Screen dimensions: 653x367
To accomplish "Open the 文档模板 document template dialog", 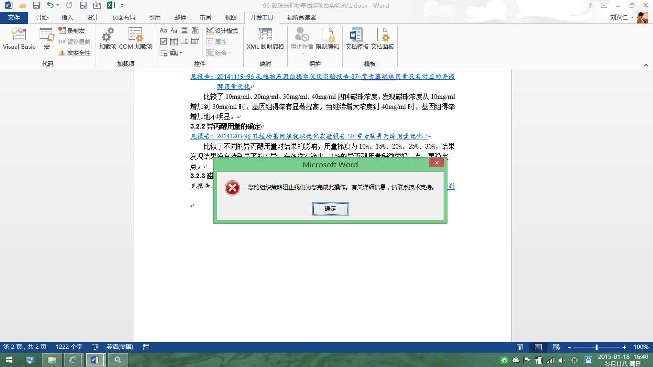I will tap(357, 39).
